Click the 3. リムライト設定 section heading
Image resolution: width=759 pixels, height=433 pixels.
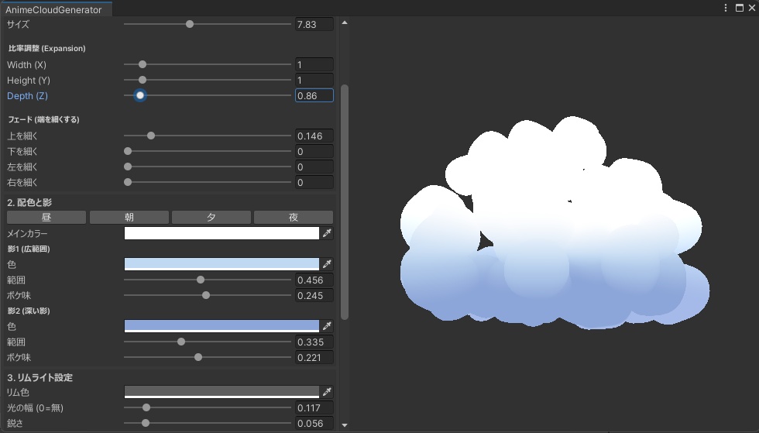(39, 377)
